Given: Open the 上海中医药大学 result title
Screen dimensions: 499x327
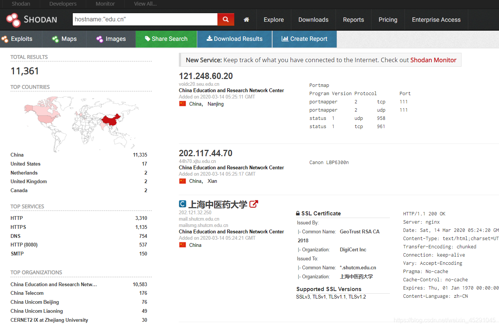Looking at the screenshot, I should tap(218, 205).
